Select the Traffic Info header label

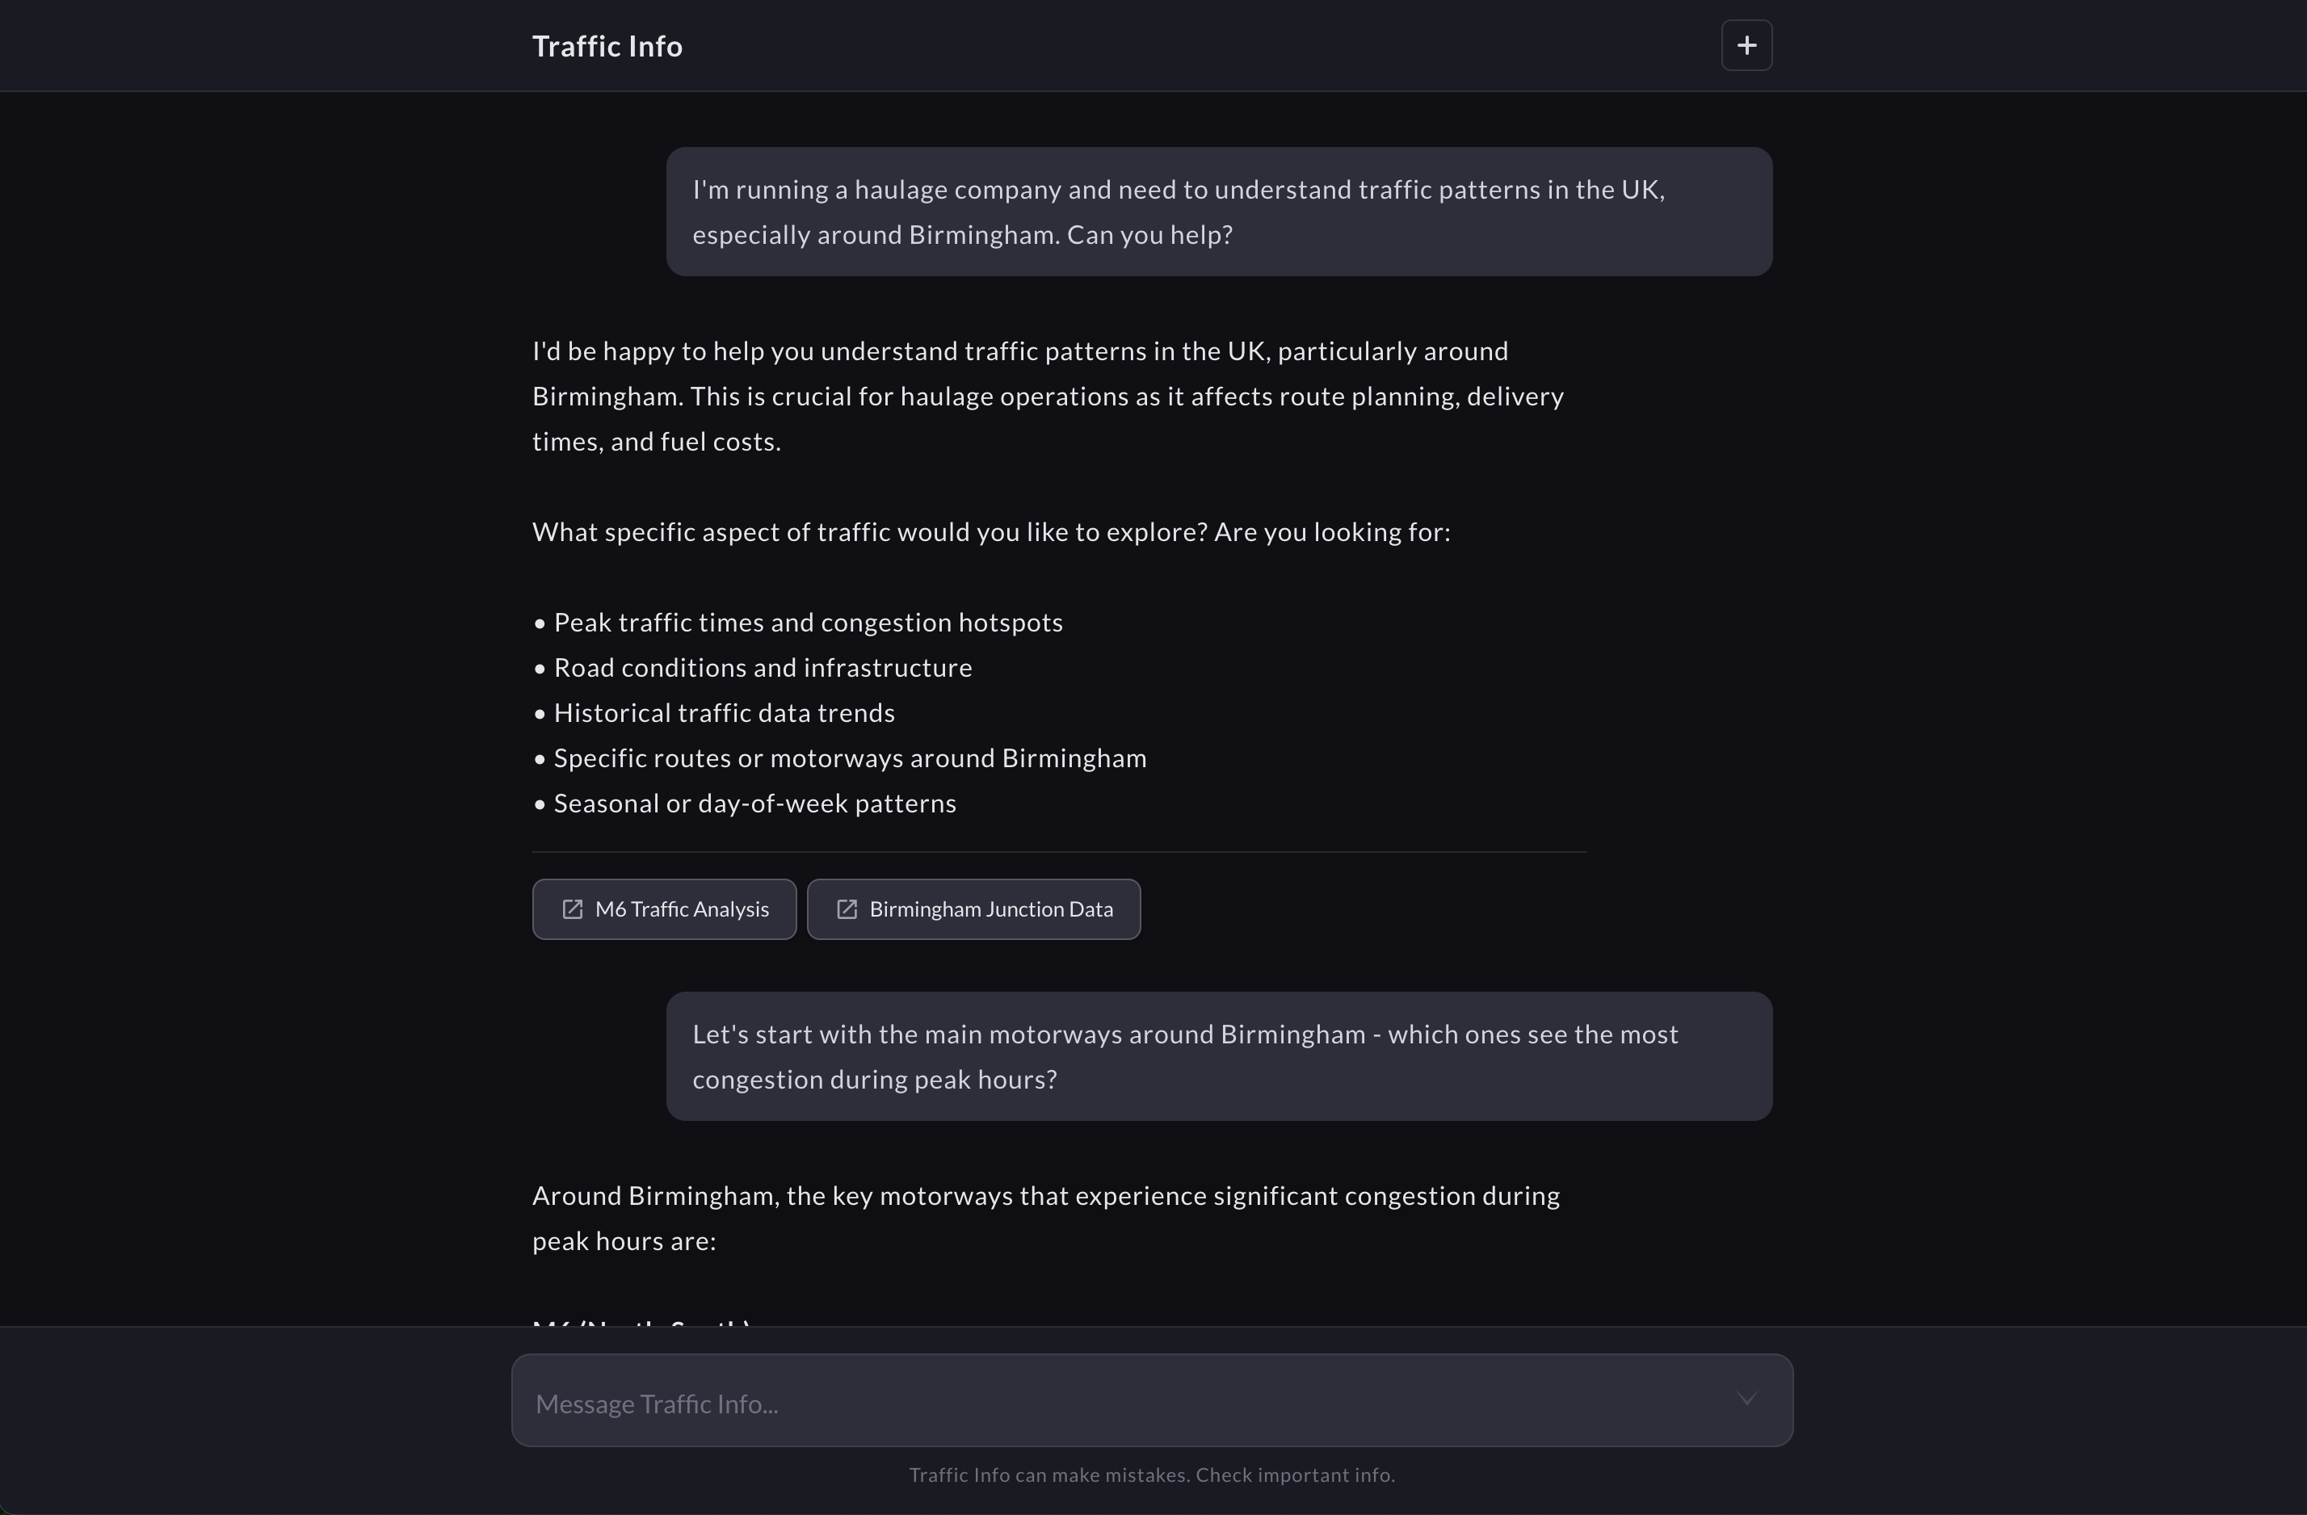[607, 45]
